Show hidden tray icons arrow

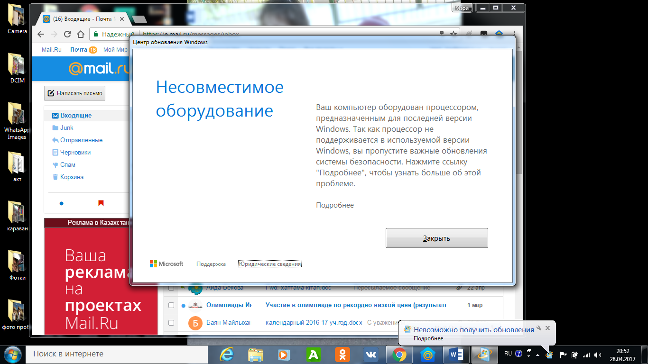pos(537,355)
